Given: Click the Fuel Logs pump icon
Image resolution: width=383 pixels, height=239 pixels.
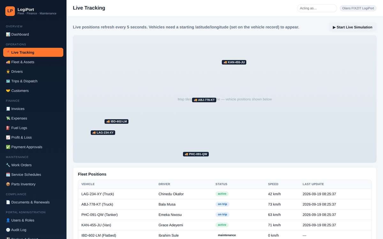Looking at the screenshot, I should pyautogui.click(x=8, y=128).
